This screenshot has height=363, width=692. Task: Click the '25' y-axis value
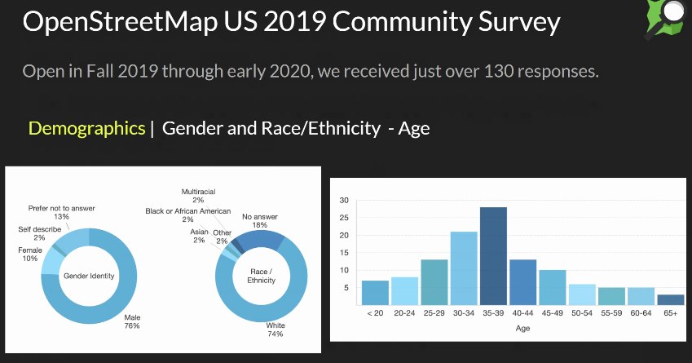click(x=344, y=218)
